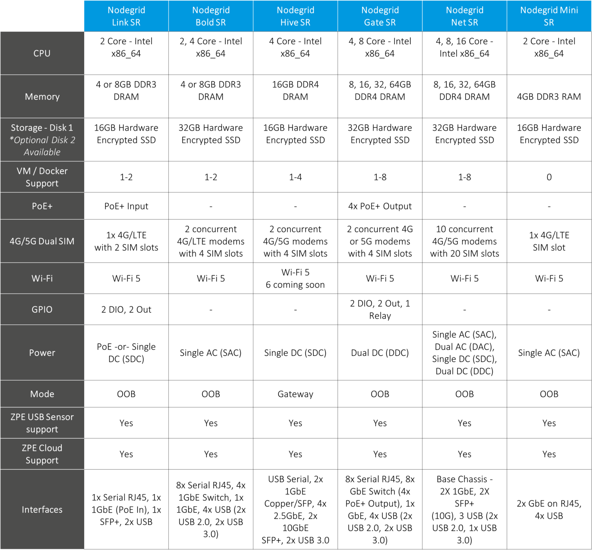Click the CPU row label

tap(42, 53)
